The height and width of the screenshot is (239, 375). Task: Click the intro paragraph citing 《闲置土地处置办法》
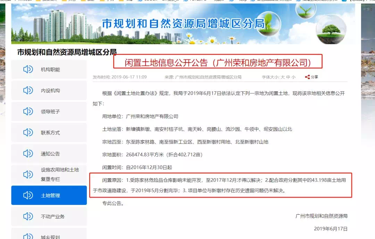tap(219, 98)
